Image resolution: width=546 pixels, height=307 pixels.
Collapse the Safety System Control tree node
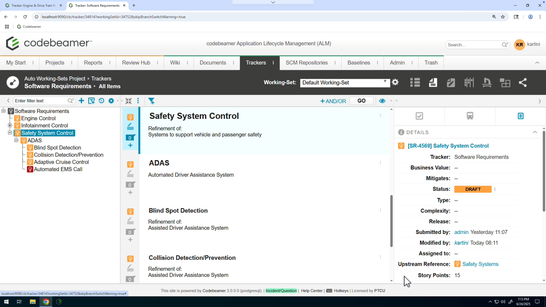point(10,132)
